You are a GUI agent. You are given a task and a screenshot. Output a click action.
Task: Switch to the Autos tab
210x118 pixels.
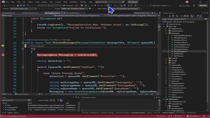click(4, 113)
